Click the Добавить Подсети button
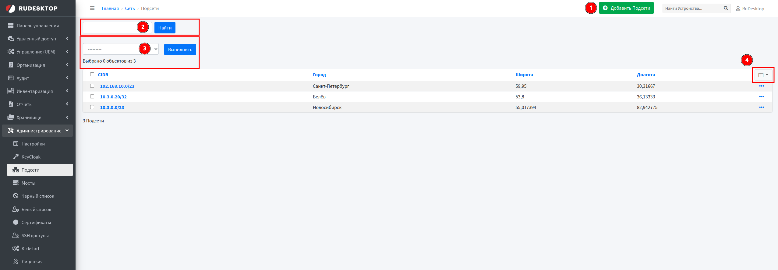The image size is (778, 270). point(626,8)
